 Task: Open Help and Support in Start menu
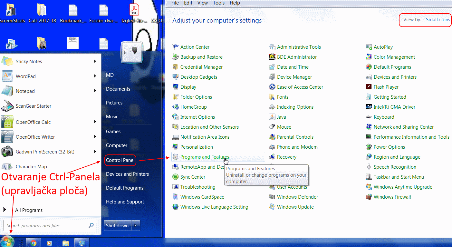point(125,202)
